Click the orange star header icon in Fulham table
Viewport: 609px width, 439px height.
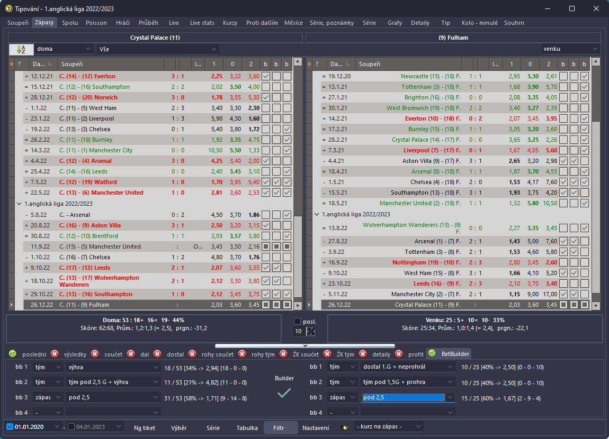tap(309, 64)
